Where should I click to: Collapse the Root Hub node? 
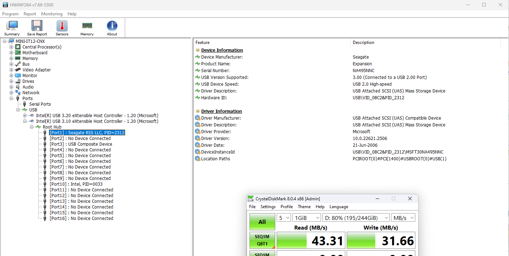coord(32,127)
